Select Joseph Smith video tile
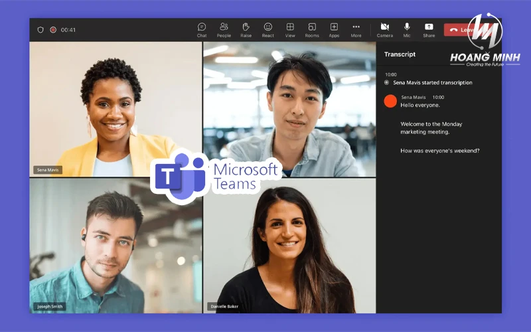The width and height of the screenshot is (531, 332). tap(115, 246)
